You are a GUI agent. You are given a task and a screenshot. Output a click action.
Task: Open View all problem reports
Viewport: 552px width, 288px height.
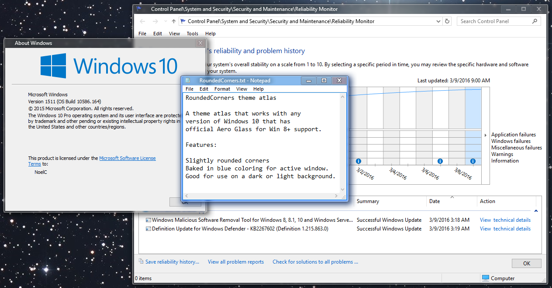(236, 262)
